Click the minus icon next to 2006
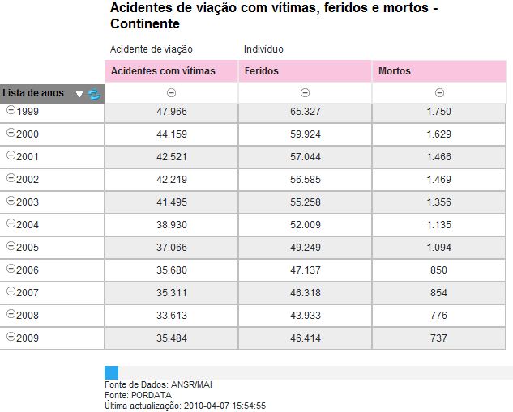 11,268
